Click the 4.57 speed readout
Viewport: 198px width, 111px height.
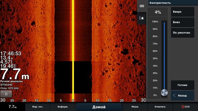(6, 62)
